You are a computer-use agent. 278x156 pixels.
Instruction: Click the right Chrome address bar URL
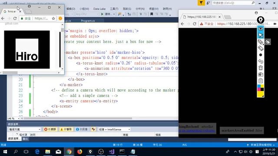pyautogui.click(x=243, y=24)
